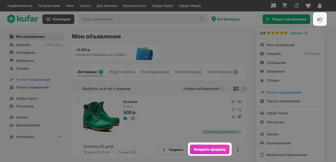The height and width of the screenshot is (162, 336).
Task: Click the Kufar logo
Action: [x=23, y=19]
